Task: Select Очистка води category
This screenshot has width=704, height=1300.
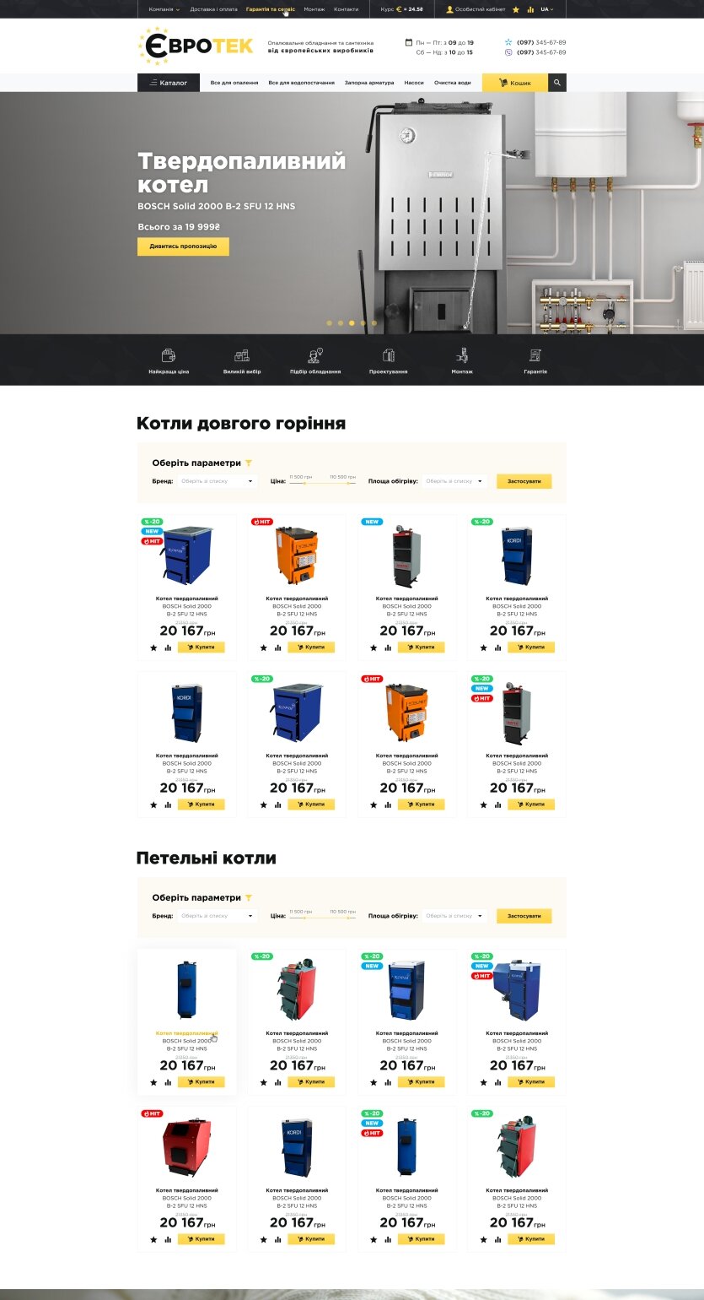Action: [453, 83]
